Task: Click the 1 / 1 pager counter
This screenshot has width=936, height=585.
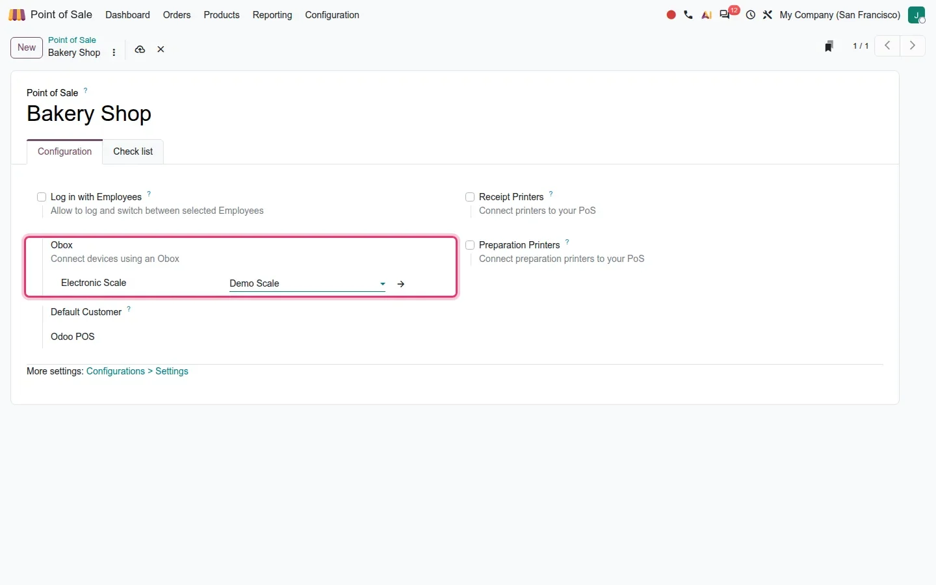Action: pos(861,46)
